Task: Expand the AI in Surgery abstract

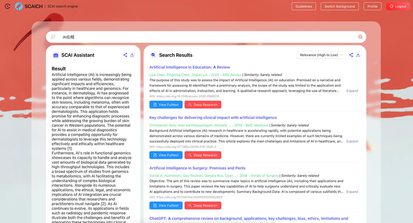Action: coord(352,192)
